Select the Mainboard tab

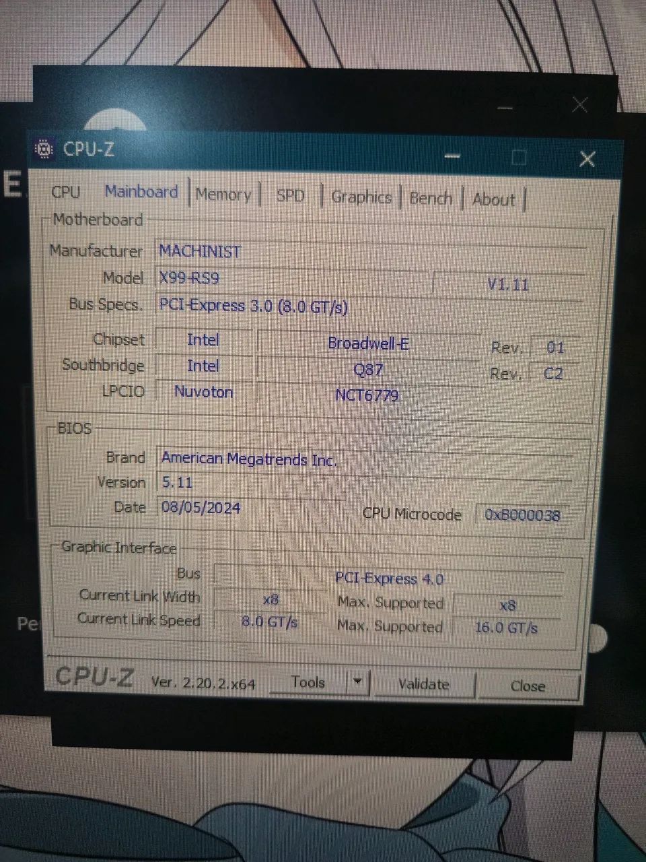click(x=141, y=192)
